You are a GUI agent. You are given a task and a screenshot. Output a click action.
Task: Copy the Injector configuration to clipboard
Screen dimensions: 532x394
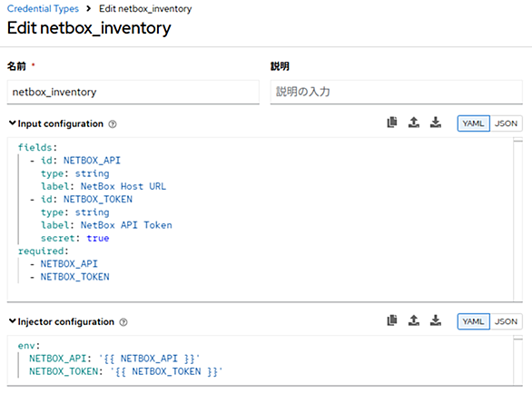tap(392, 320)
